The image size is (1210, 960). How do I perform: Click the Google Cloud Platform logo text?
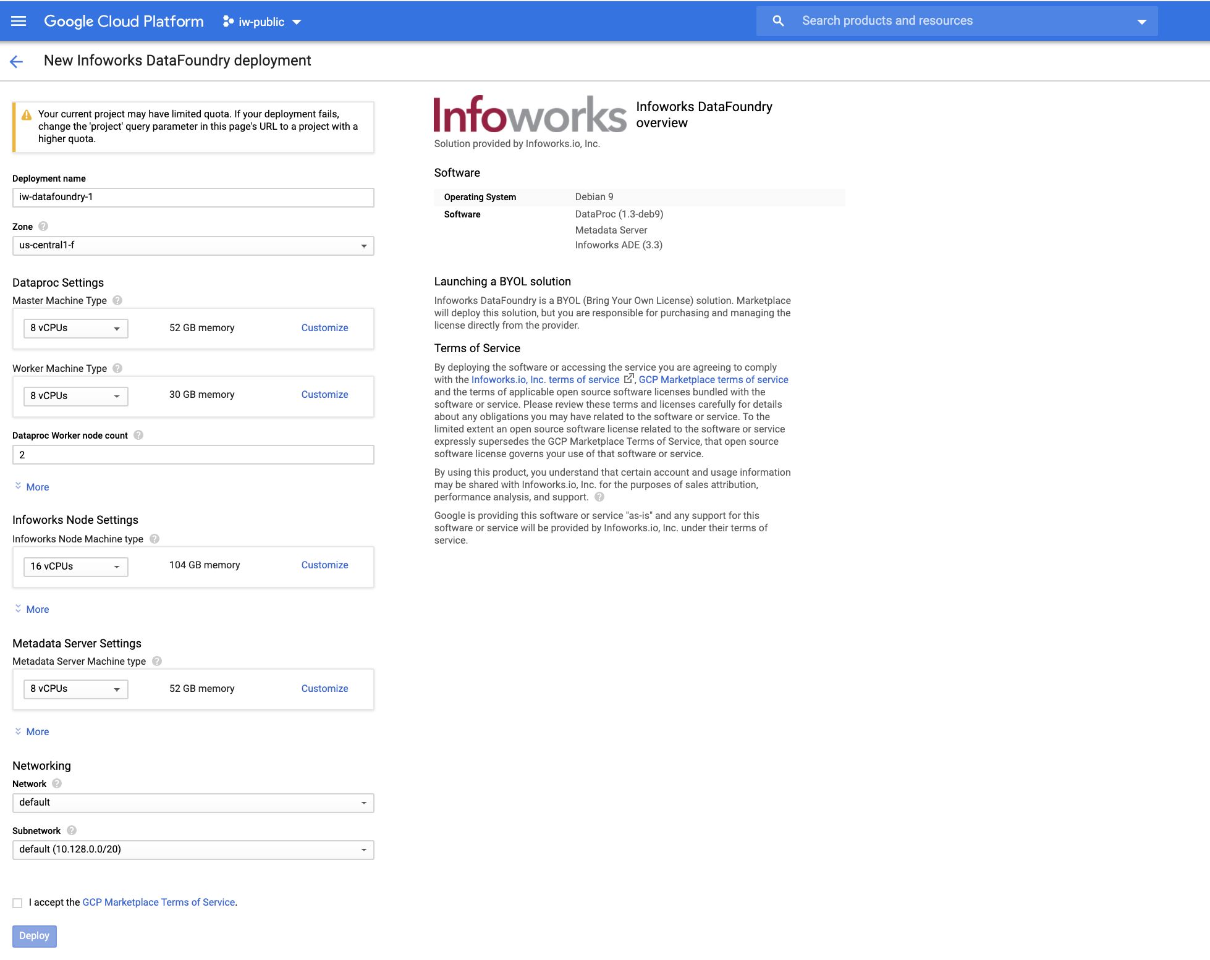click(x=124, y=21)
